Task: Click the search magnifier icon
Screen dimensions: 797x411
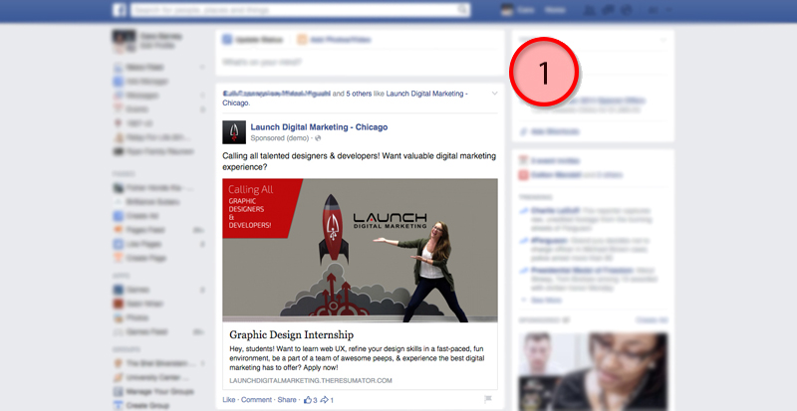Action: click(462, 10)
